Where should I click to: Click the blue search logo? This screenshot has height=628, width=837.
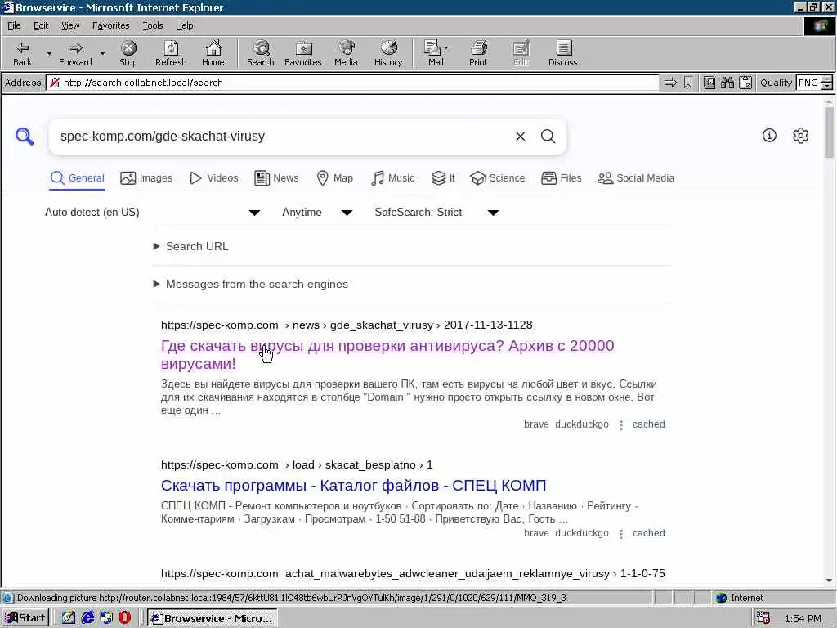point(25,137)
